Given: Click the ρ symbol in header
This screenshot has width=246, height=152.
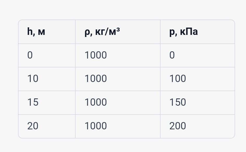Looking at the screenshot, I should coord(87,33).
